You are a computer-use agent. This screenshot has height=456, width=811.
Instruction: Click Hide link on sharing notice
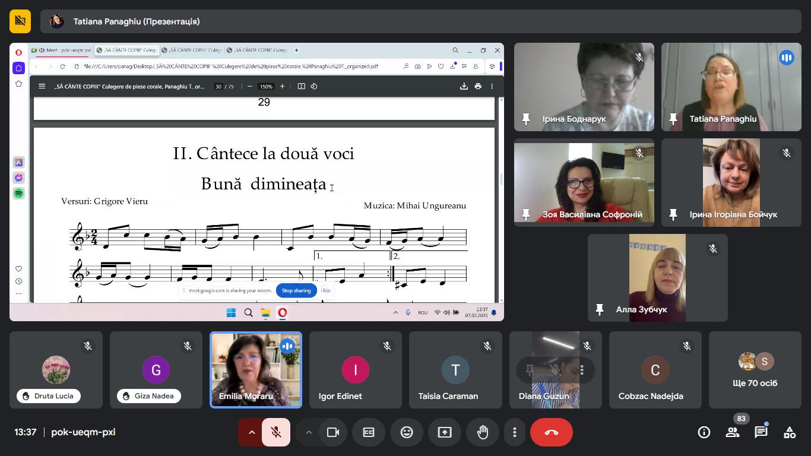(325, 290)
